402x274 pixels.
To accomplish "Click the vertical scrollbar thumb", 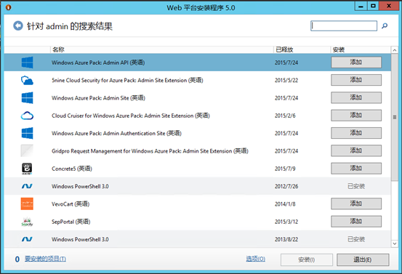I will click(x=395, y=118).
